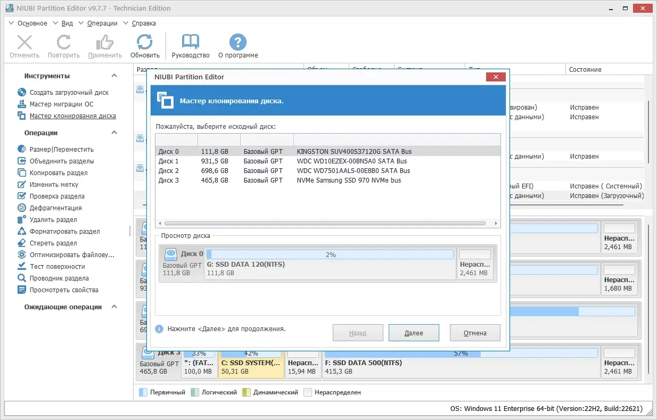Click Далее to continue wizard

coord(414,333)
